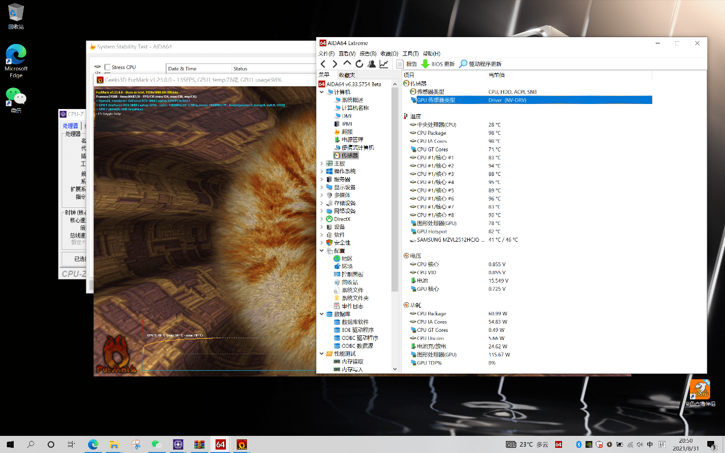Open 回收站 recycle bin desktop icon

point(16,17)
